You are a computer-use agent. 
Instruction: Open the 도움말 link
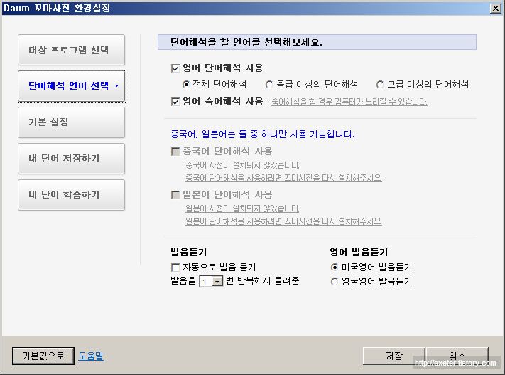coord(91,356)
